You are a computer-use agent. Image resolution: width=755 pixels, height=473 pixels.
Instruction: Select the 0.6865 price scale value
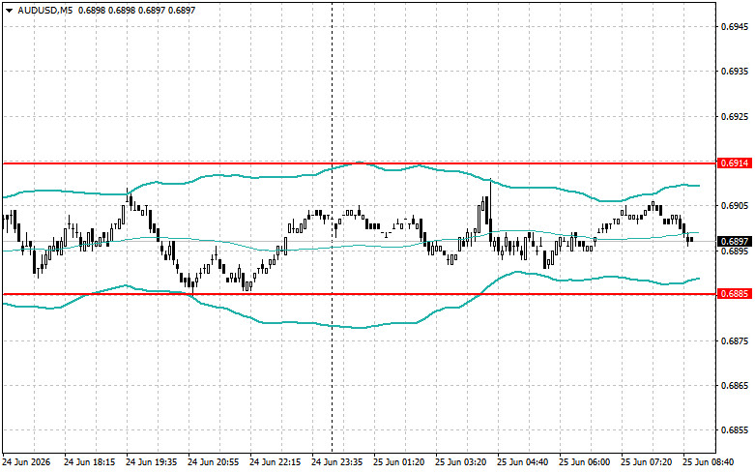(735, 386)
